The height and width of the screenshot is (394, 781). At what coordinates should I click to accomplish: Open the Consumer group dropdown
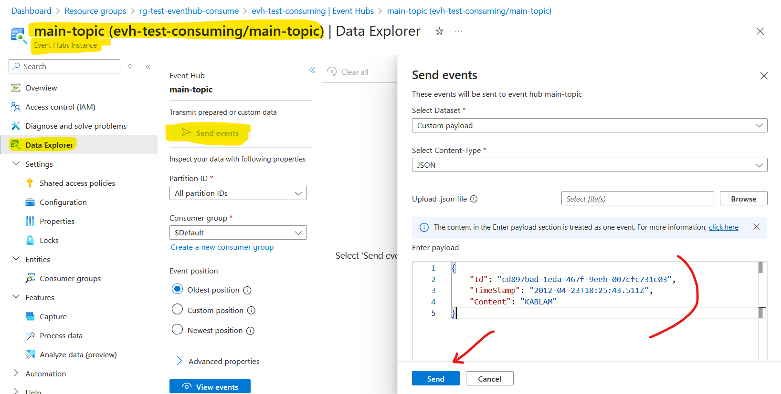click(x=238, y=232)
